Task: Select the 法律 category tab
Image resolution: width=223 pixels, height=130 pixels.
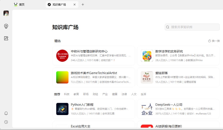Action: (124, 94)
